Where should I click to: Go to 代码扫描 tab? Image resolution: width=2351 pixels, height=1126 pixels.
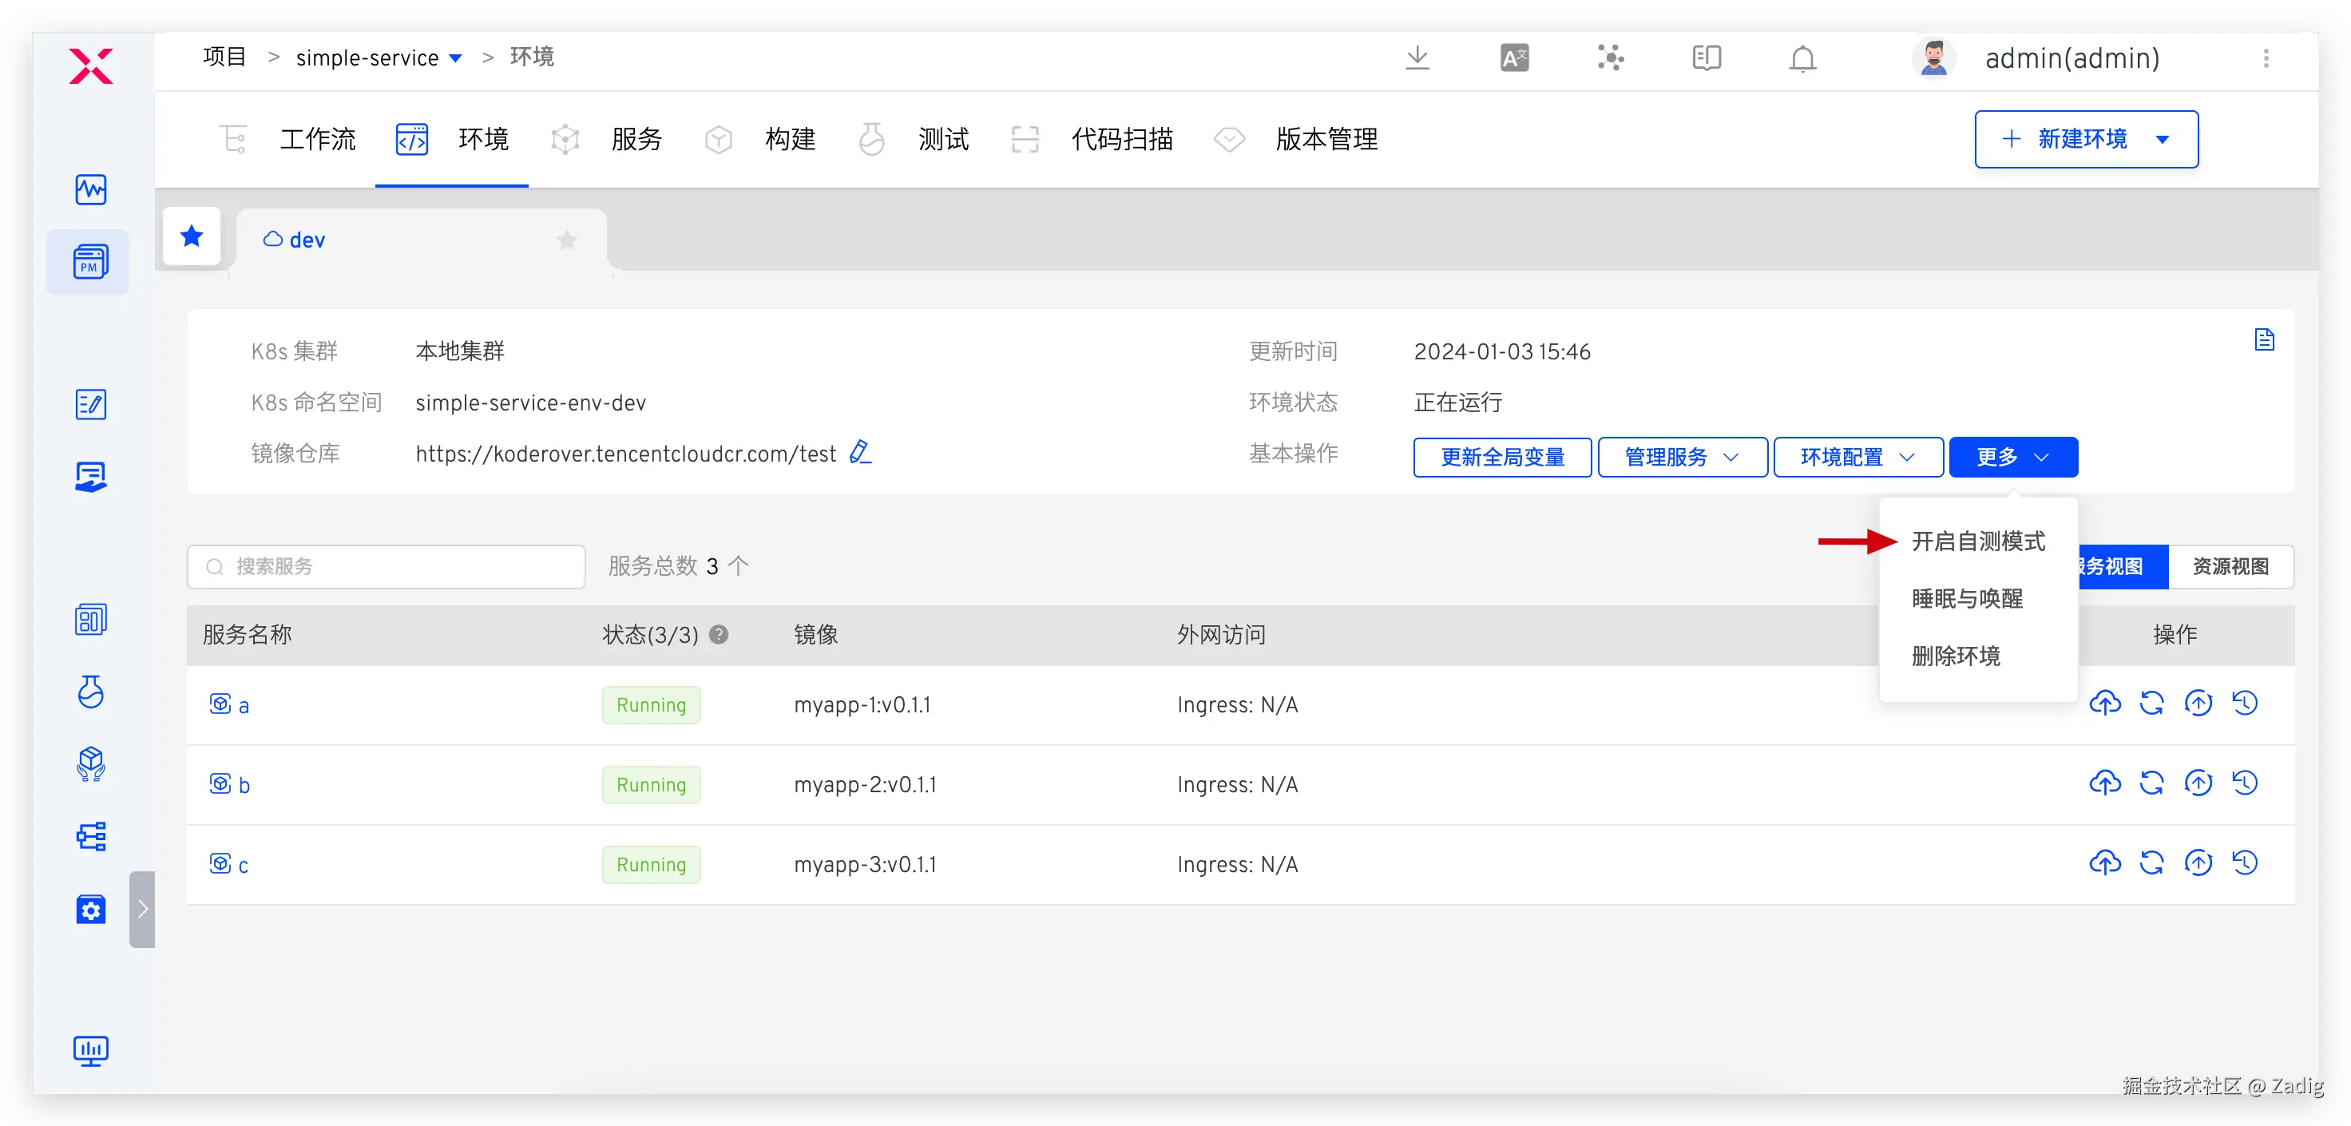point(1092,140)
